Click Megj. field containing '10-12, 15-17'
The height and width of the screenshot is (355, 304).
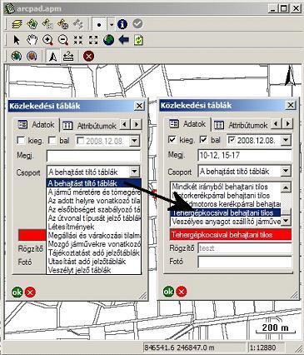click(245, 155)
